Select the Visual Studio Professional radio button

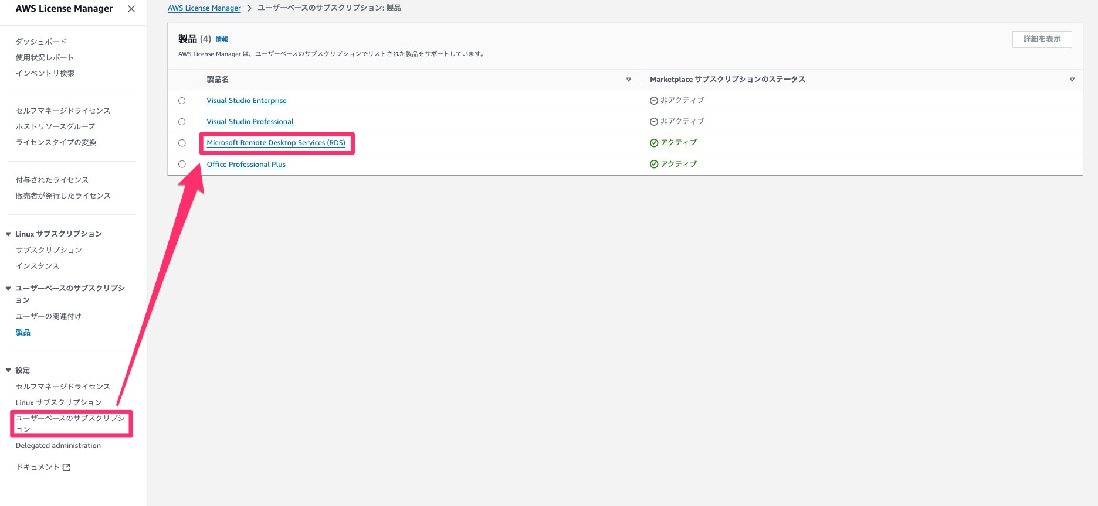(182, 122)
